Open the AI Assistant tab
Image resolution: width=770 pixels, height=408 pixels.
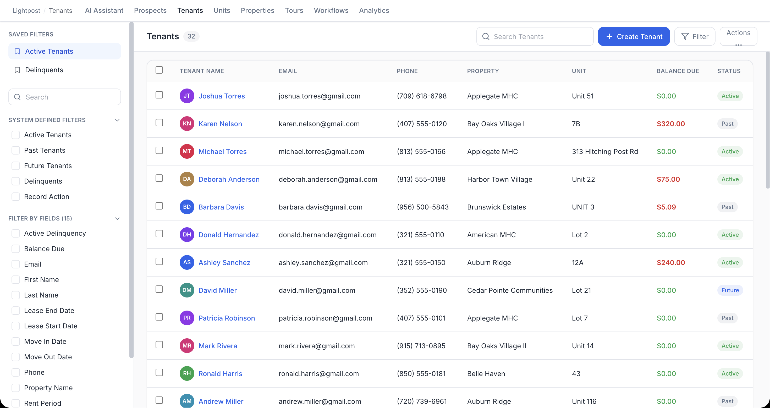pyautogui.click(x=104, y=10)
